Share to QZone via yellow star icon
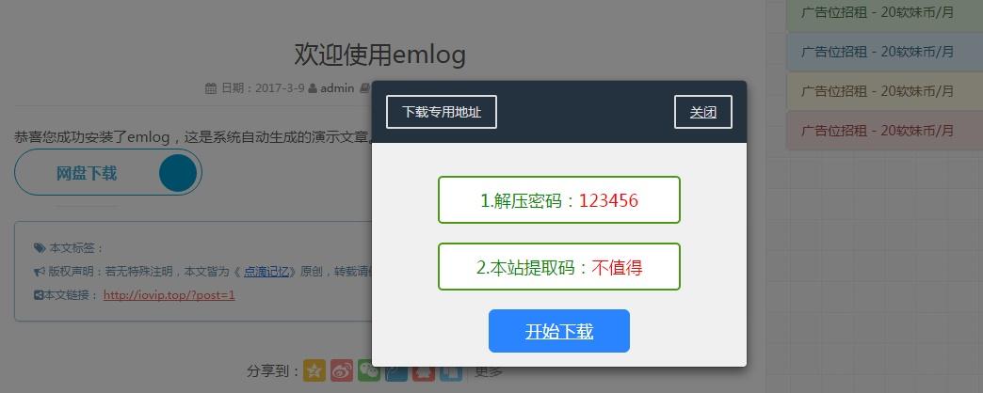The image size is (983, 393). pyautogui.click(x=314, y=370)
